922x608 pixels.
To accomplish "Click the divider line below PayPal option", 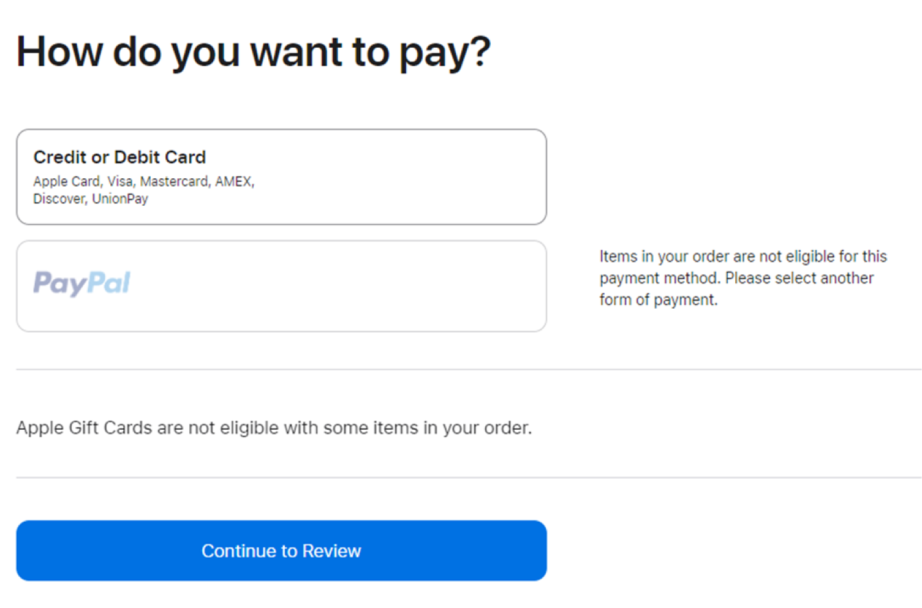I will coord(469,369).
